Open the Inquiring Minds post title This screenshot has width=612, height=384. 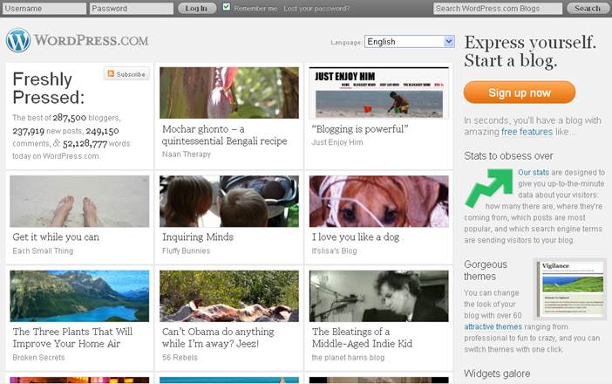(198, 237)
